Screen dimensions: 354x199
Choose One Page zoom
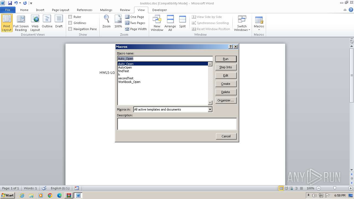(x=135, y=17)
